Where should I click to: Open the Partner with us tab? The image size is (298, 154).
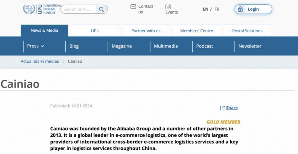click(146, 31)
